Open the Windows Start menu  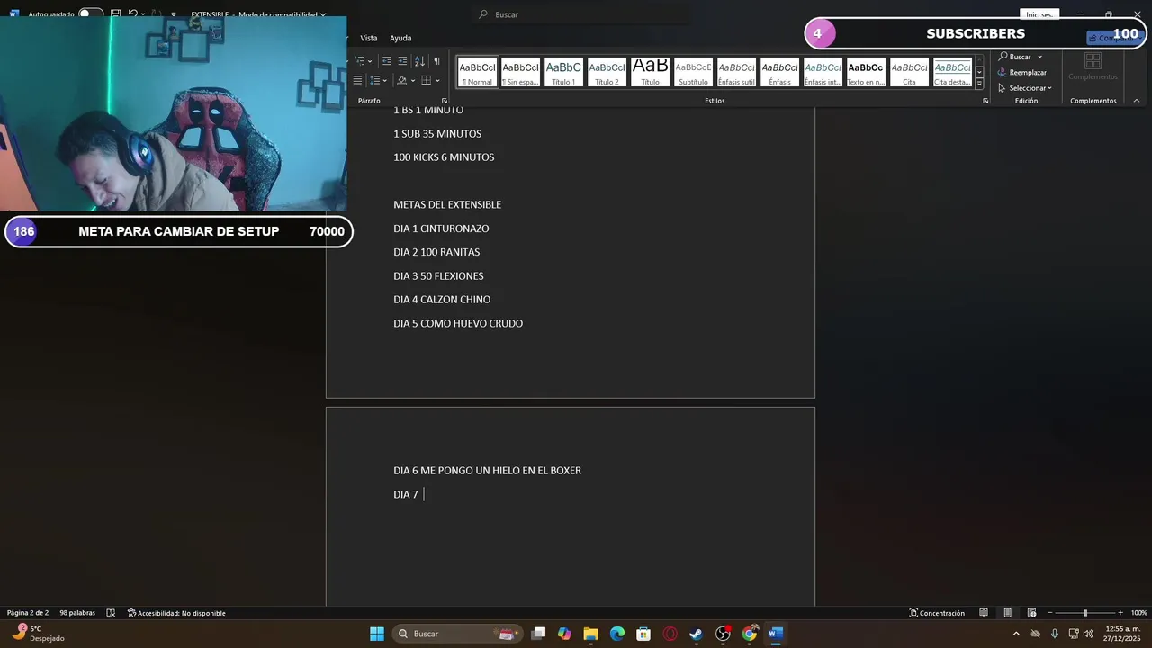(x=377, y=634)
